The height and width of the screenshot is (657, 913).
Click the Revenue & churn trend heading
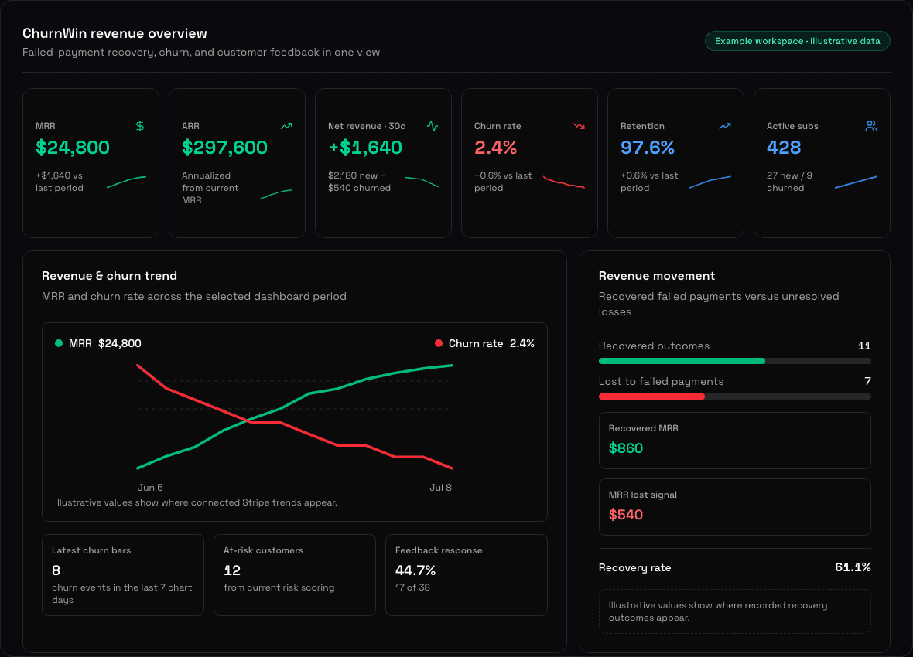(x=109, y=276)
